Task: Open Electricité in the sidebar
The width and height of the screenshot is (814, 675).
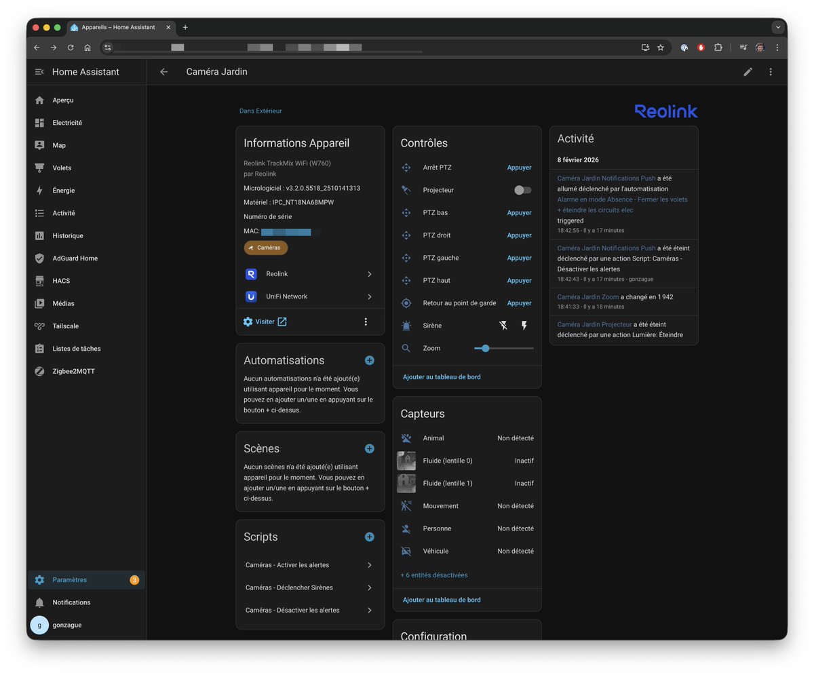Action: [x=86, y=123]
